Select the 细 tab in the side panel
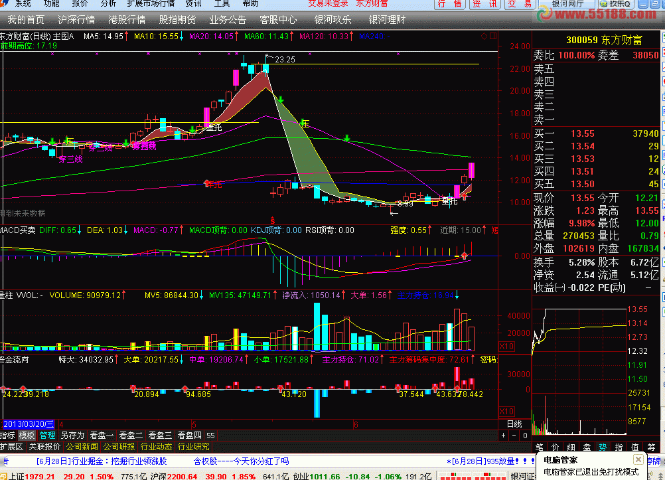The width and height of the screenshot is (665, 480). coord(571,447)
